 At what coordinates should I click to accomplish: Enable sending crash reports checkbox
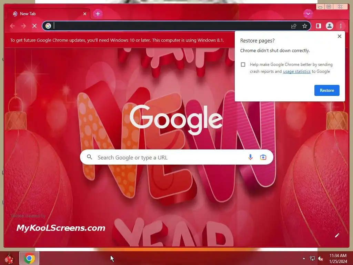(243, 65)
